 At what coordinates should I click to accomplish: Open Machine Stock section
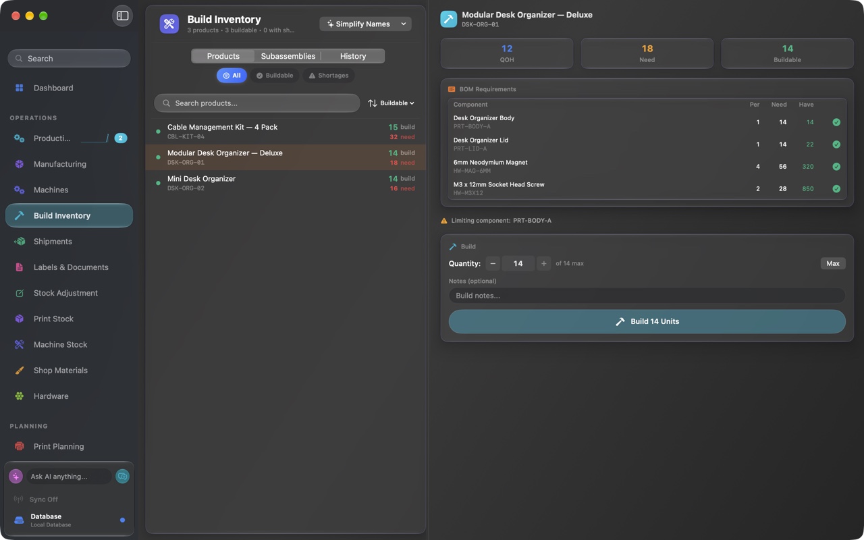[69, 344]
